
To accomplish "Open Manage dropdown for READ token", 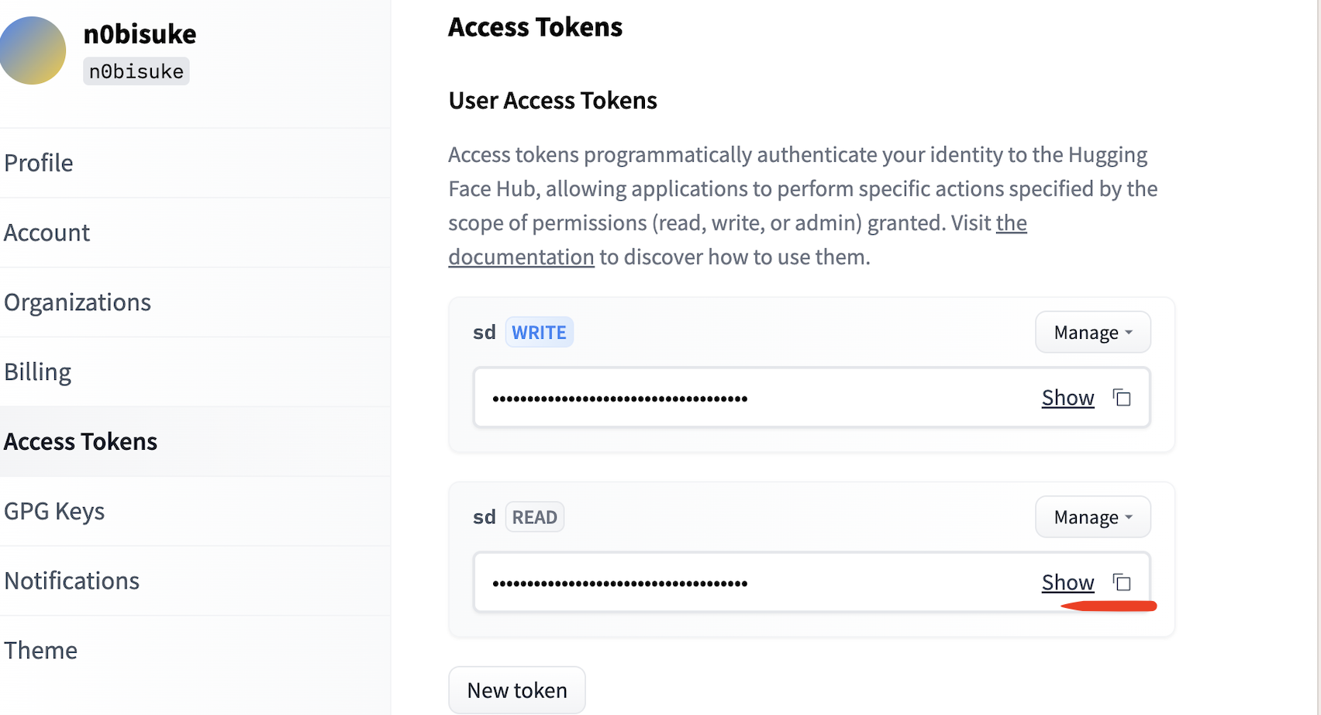I will [x=1092, y=517].
